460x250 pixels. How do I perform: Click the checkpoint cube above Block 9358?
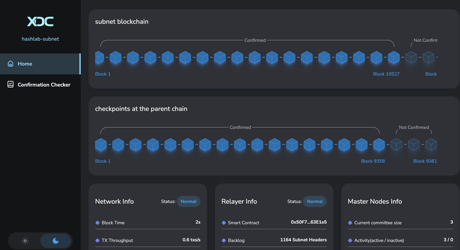point(379,145)
